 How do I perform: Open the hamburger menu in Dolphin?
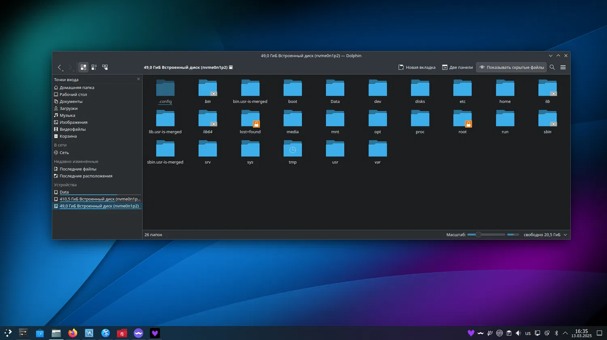point(563,67)
